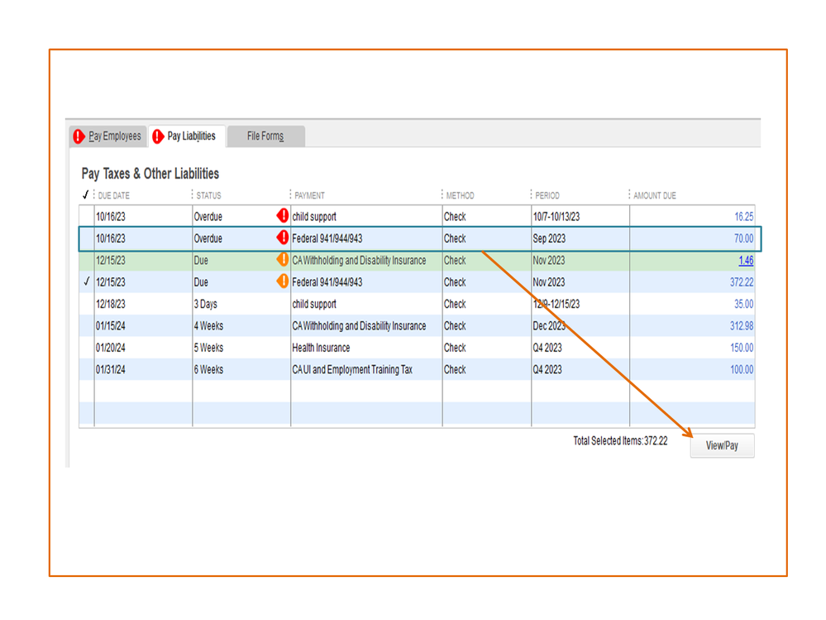Check the box for child support 10/16/23 row
826x620 pixels.
(86, 217)
